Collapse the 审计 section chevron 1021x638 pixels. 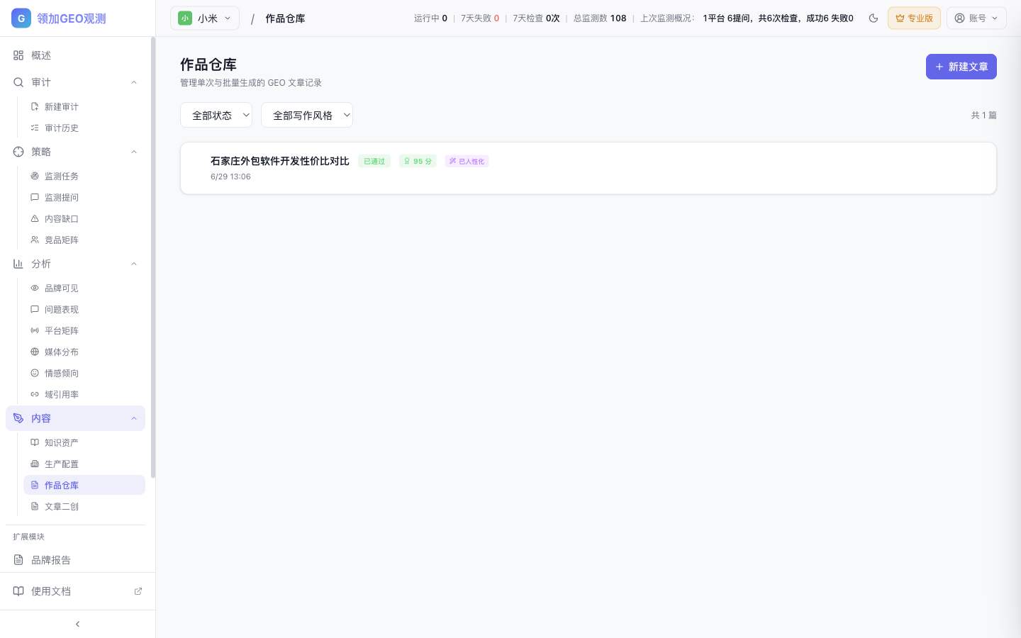[134, 82]
